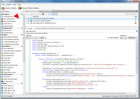Select Transacted database query action
The width and height of the screenshot is (140, 99).
[10, 42]
